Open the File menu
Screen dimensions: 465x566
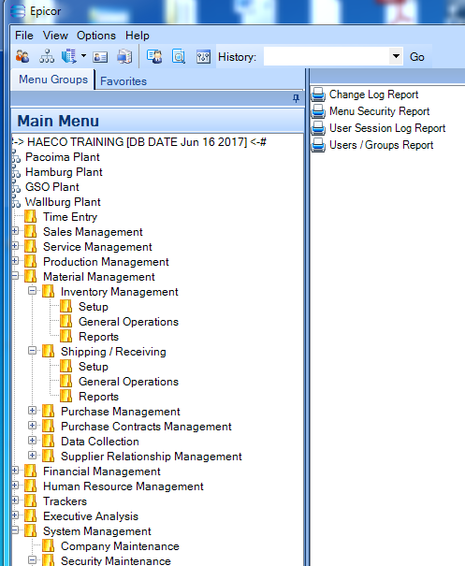[23, 36]
